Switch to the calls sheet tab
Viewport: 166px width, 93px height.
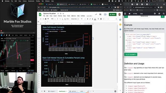point(81,91)
